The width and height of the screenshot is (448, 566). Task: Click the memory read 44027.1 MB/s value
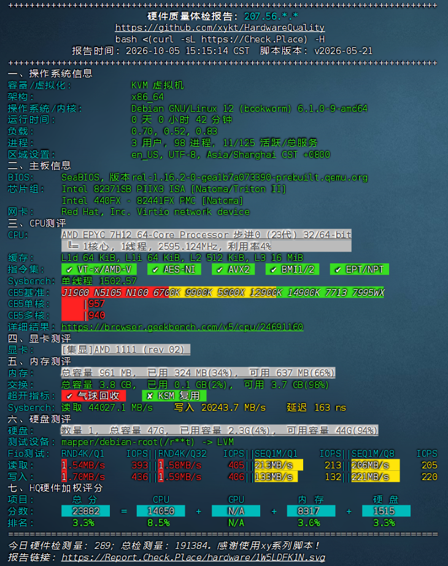(107, 408)
